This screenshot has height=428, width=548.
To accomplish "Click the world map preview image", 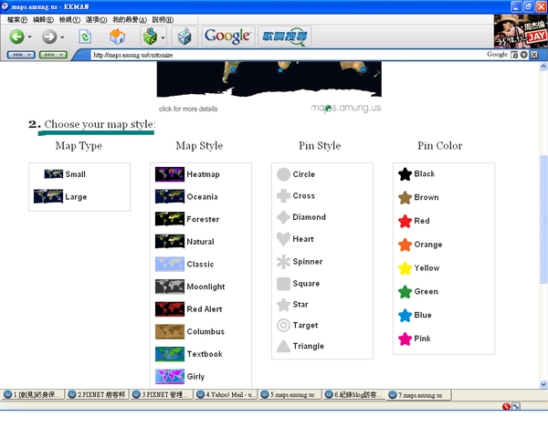I will 269,79.
